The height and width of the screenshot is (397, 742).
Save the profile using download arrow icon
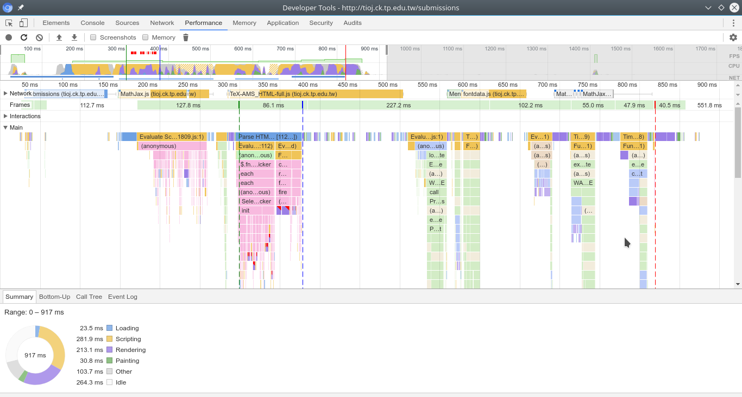[x=74, y=37]
